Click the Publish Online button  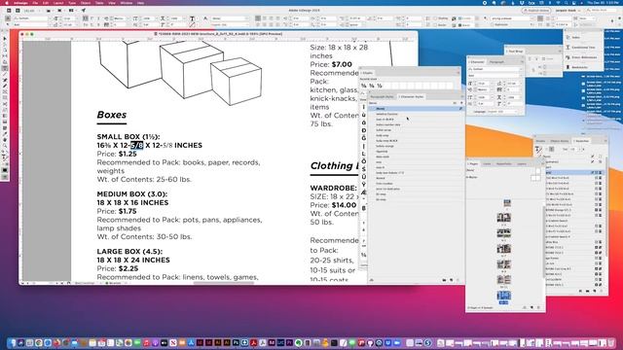(536, 11)
